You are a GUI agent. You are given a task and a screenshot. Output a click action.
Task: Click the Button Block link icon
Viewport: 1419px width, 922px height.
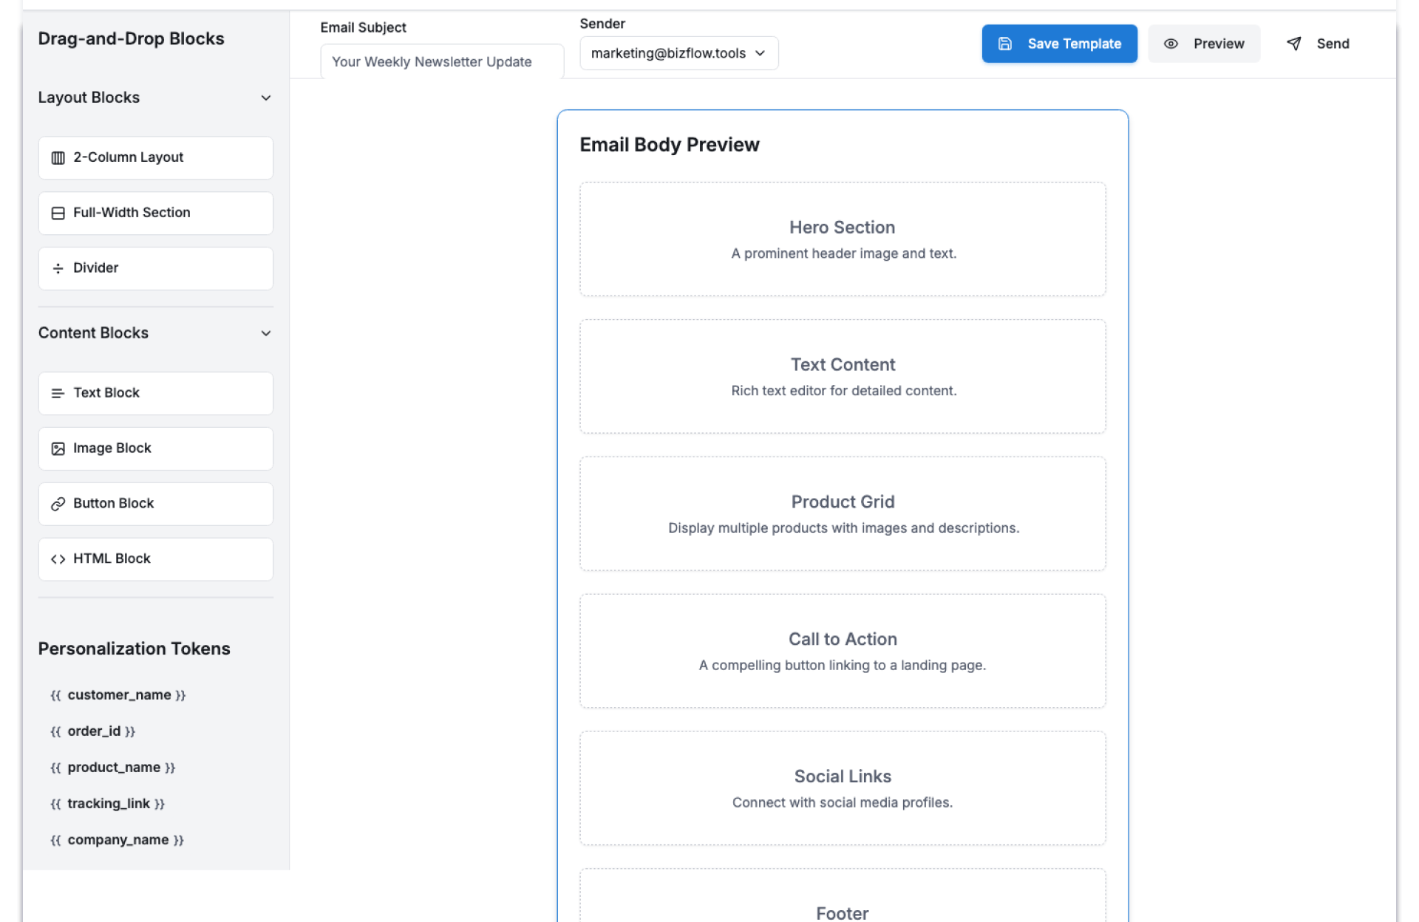point(58,504)
